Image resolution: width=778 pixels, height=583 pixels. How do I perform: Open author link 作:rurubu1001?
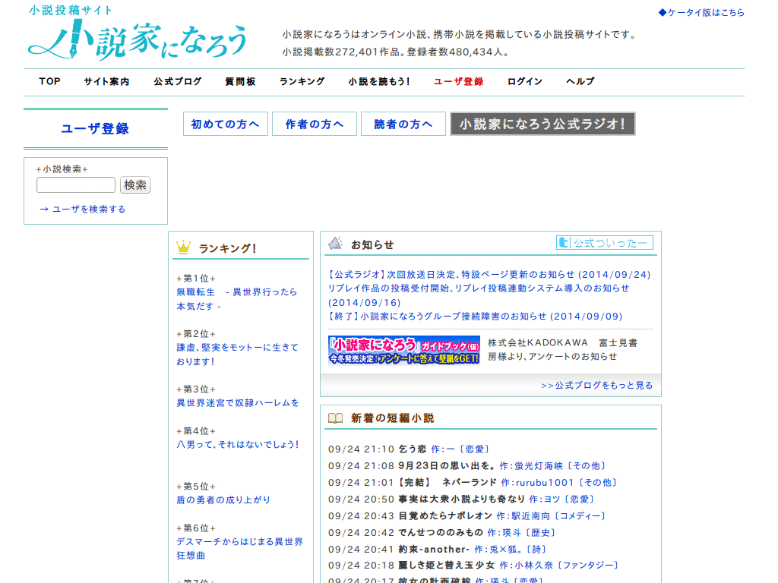coord(537,483)
